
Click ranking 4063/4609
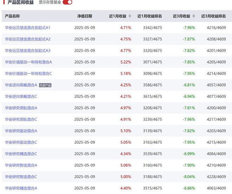point(216,188)
